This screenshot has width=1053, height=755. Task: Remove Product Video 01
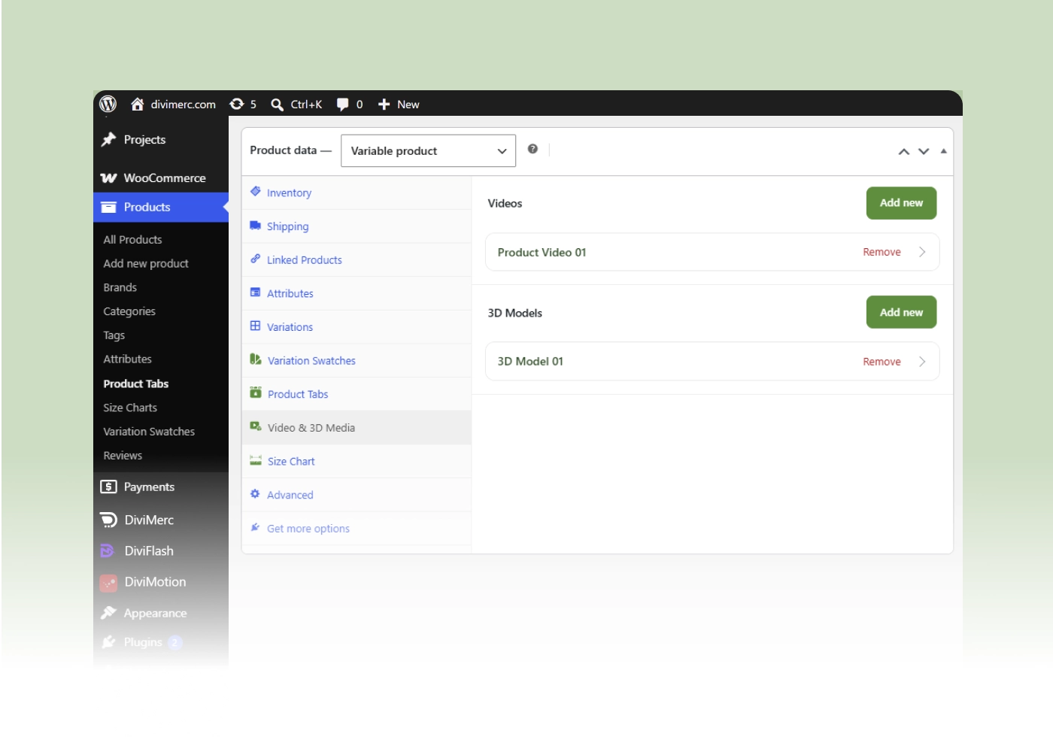tap(882, 252)
